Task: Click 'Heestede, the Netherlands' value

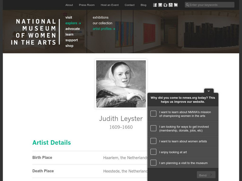Action: (x=126, y=171)
